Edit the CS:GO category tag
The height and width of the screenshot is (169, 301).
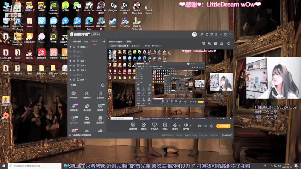[119, 45]
